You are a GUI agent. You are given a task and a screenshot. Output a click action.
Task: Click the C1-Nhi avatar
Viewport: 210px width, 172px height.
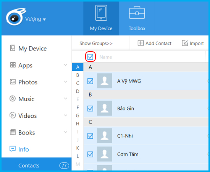click(105, 136)
